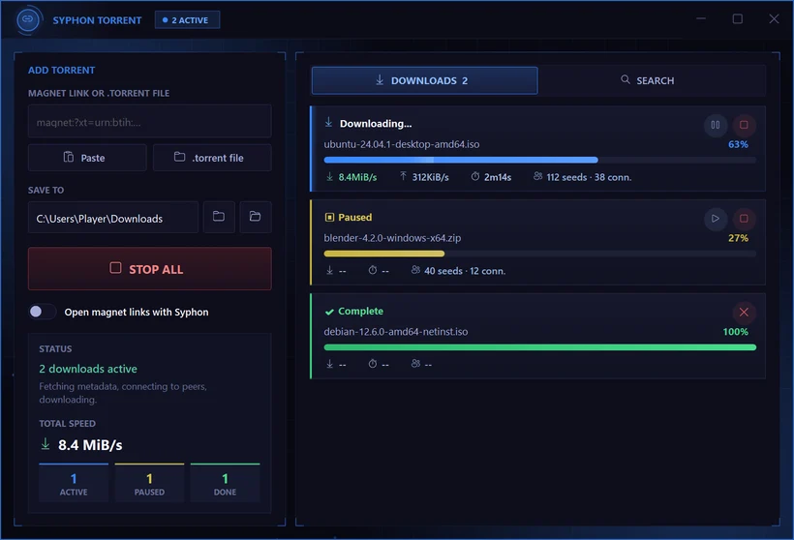Select filename debian-12.6.0-amd64-netinst.iso
Screen dimensions: 794x540
tap(395, 332)
